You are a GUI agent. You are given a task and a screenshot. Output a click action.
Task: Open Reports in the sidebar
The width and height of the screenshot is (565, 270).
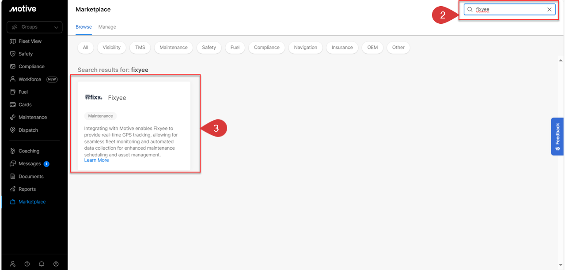point(27,189)
